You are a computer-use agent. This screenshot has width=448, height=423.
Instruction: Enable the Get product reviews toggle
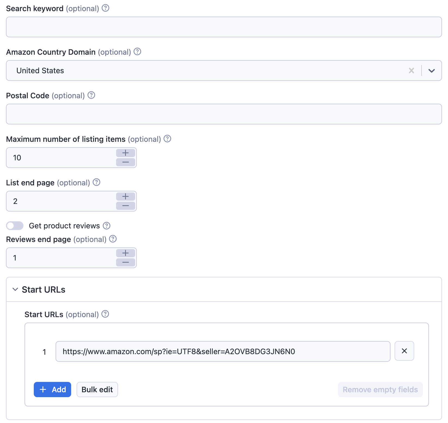coord(15,226)
